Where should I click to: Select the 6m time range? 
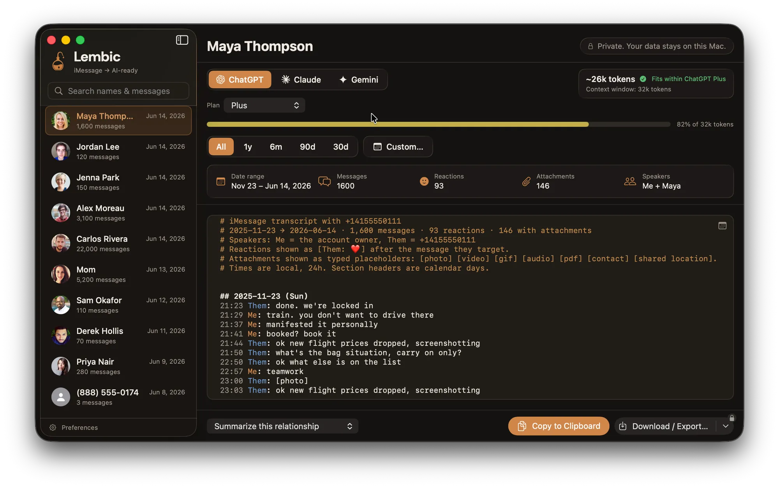click(276, 146)
